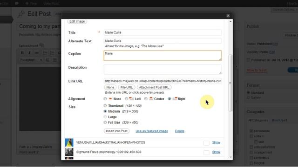Open the New menu in admin bar
This screenshot has height=167, width=298.
click(31, 3)
